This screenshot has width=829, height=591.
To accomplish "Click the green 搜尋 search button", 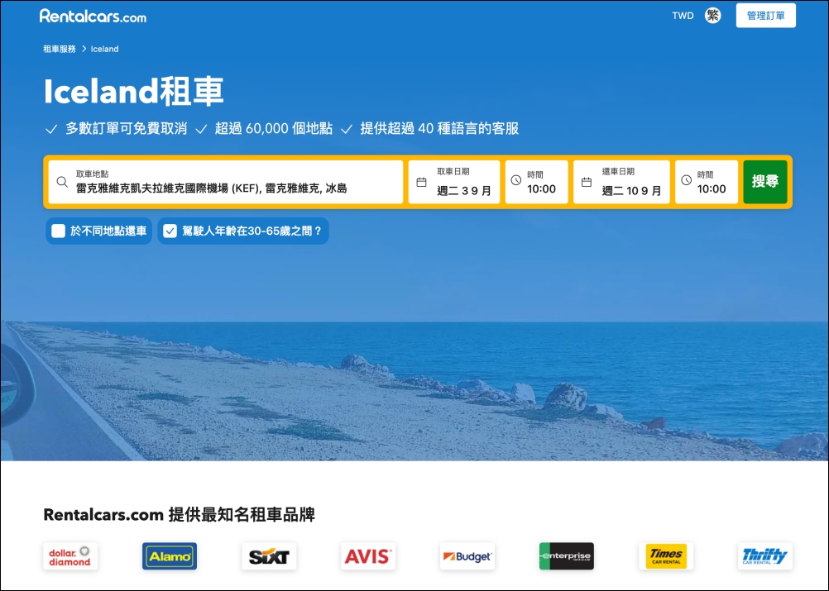I will click(765, 182).
